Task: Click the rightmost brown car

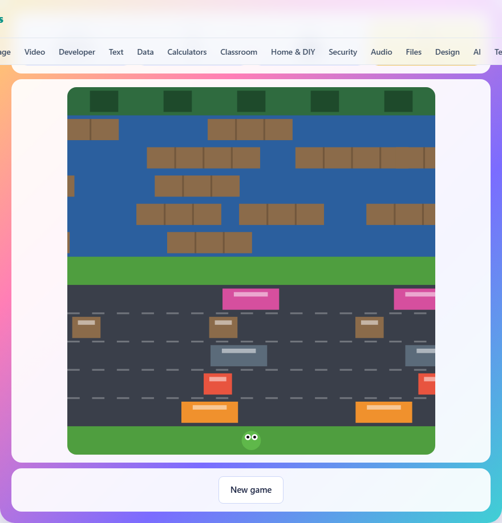Action: click(370, 327)
